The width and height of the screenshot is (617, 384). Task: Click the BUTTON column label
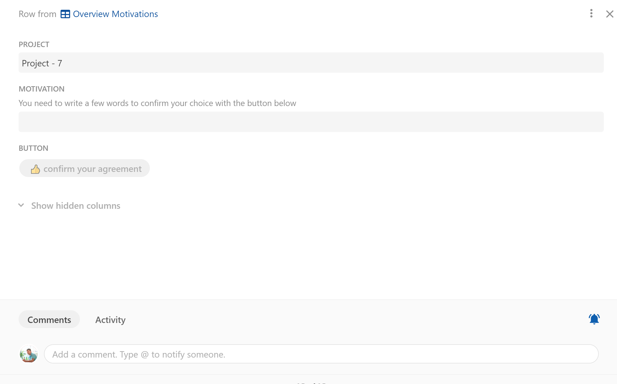[x=33, y=148]
